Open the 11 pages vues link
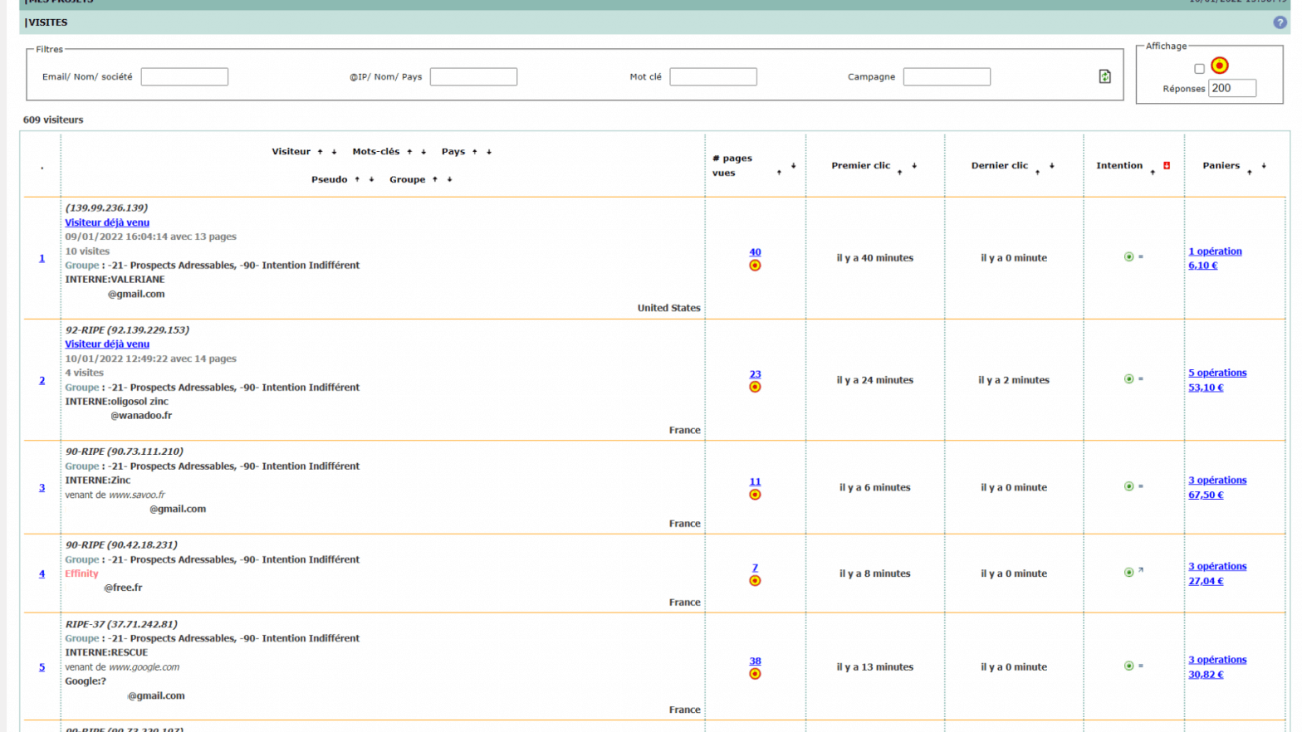 tap(755, 481)
